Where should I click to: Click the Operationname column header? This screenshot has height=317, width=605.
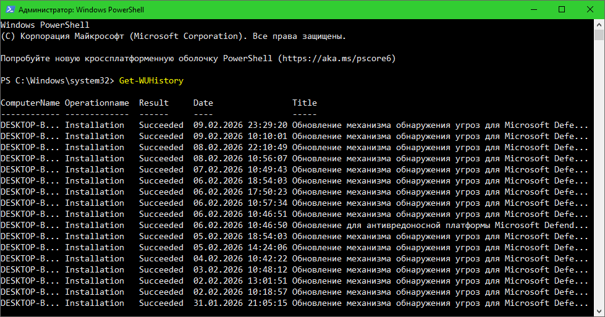(97, 103)
